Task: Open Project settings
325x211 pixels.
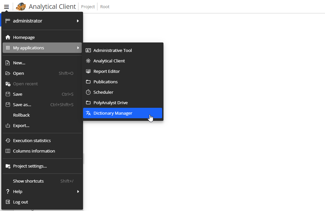Action: (x=29, y=166)
